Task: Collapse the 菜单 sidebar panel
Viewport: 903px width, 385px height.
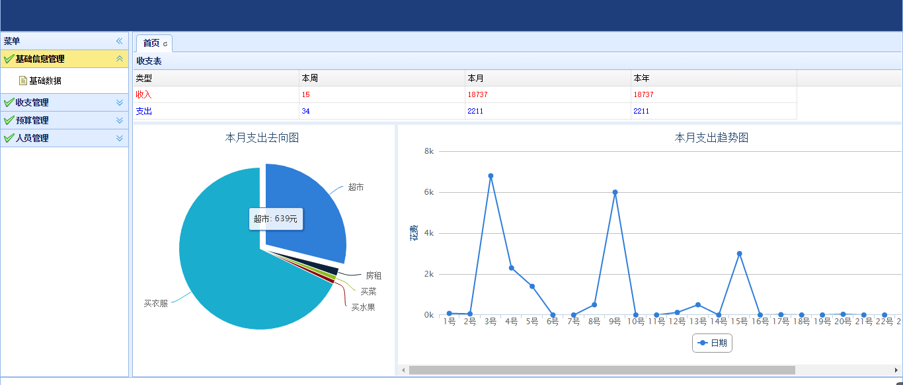Action: point(120,41)
